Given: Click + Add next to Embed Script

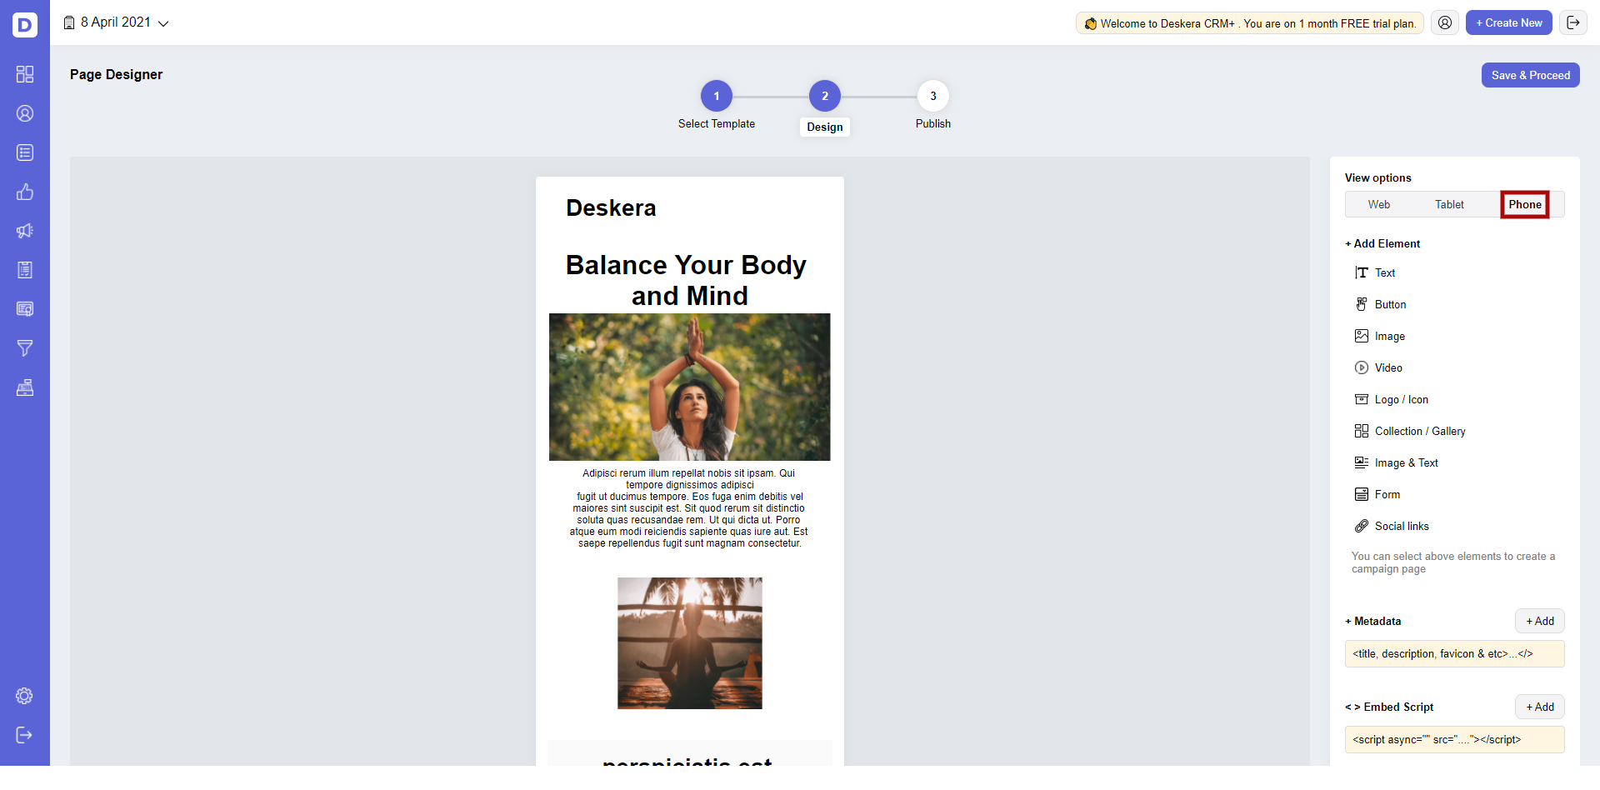Looking at the screenshot, I should pos(1540,707).
